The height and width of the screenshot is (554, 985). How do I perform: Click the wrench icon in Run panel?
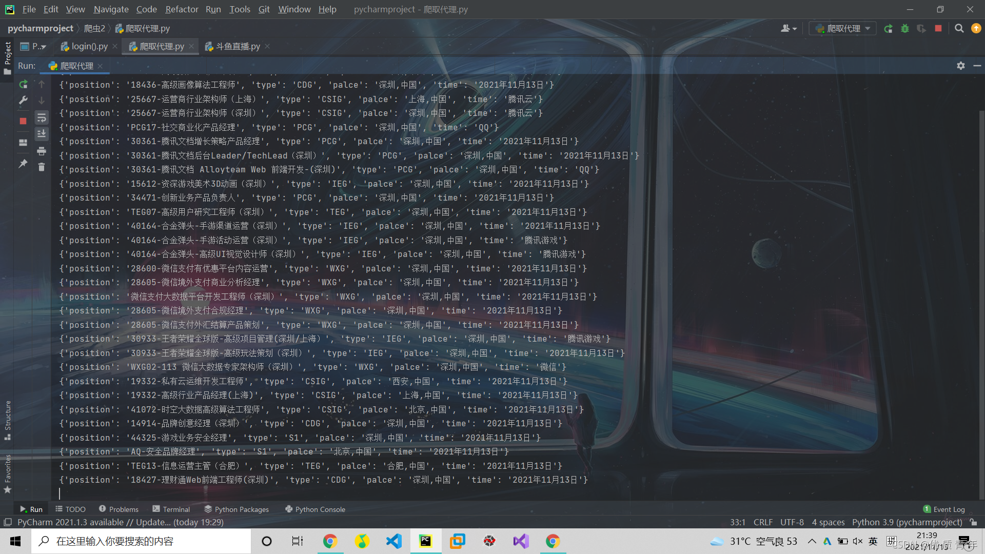23,101
